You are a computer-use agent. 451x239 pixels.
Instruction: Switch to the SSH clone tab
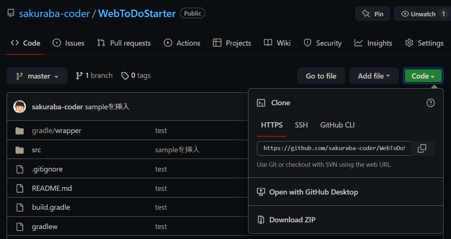click(301, 125)
